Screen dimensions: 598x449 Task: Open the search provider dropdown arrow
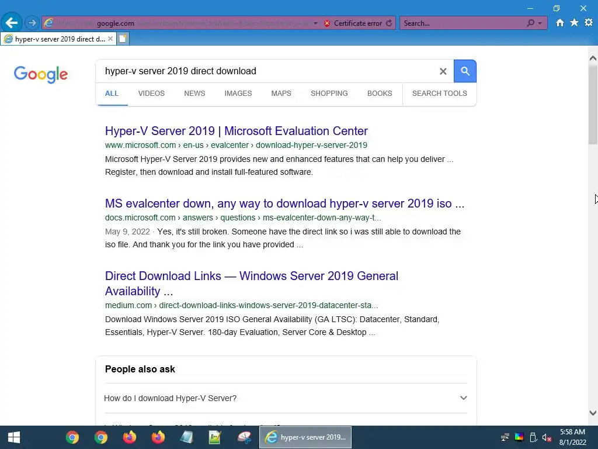(540, 23)
